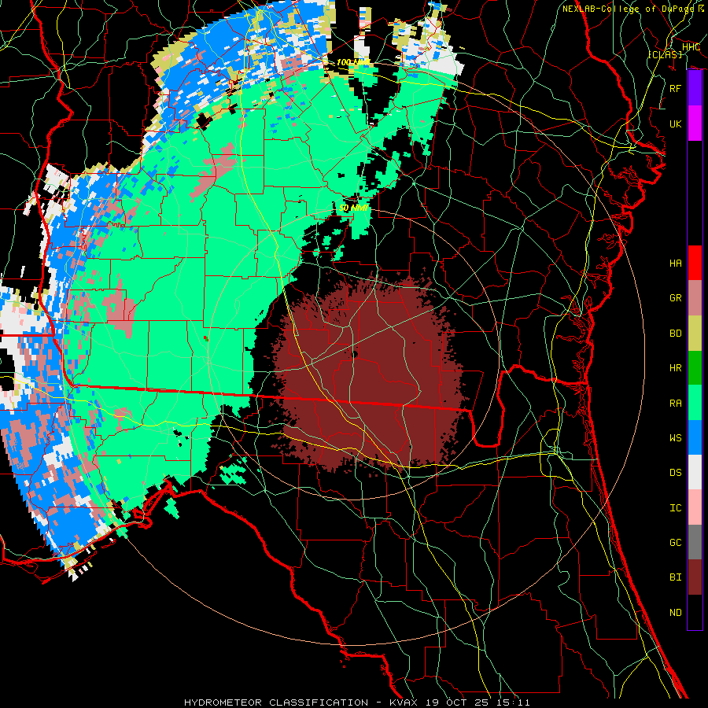Click the "[CLAS]" units label
The image size is (708, 708).
[665, 54]
